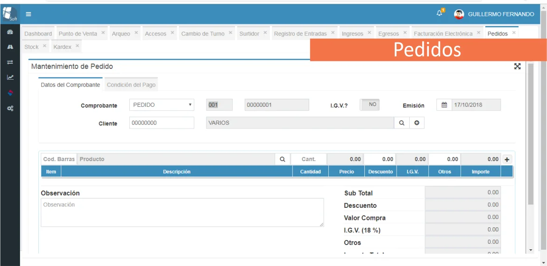This screenshot has height=266, width=547.
Task: Open the notifications bell
Action: (439, 14)
